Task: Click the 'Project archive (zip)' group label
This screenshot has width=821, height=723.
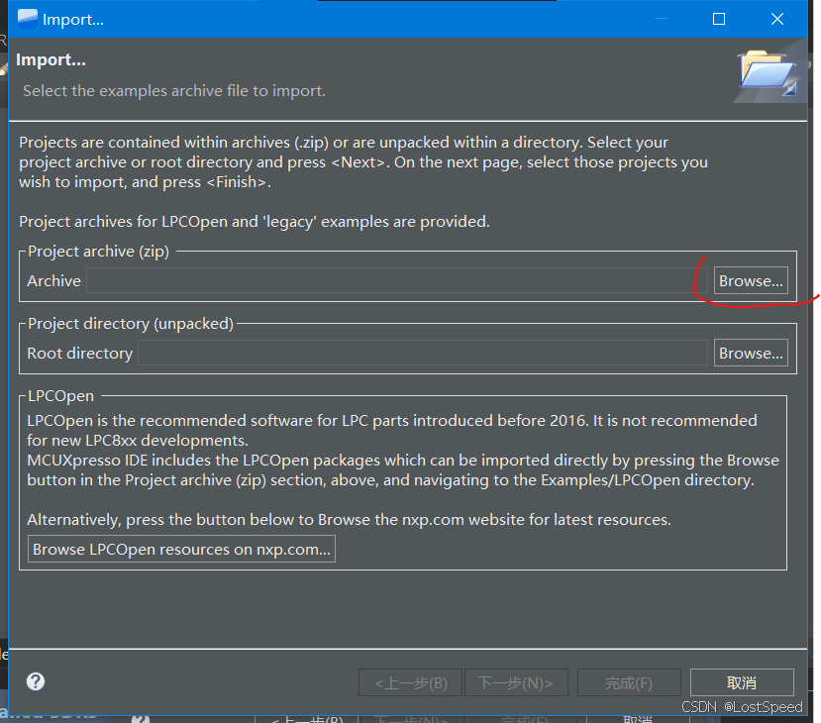Action: point(98,252)
